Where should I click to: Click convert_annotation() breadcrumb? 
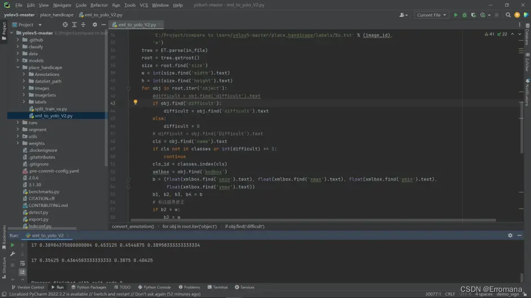133,227
